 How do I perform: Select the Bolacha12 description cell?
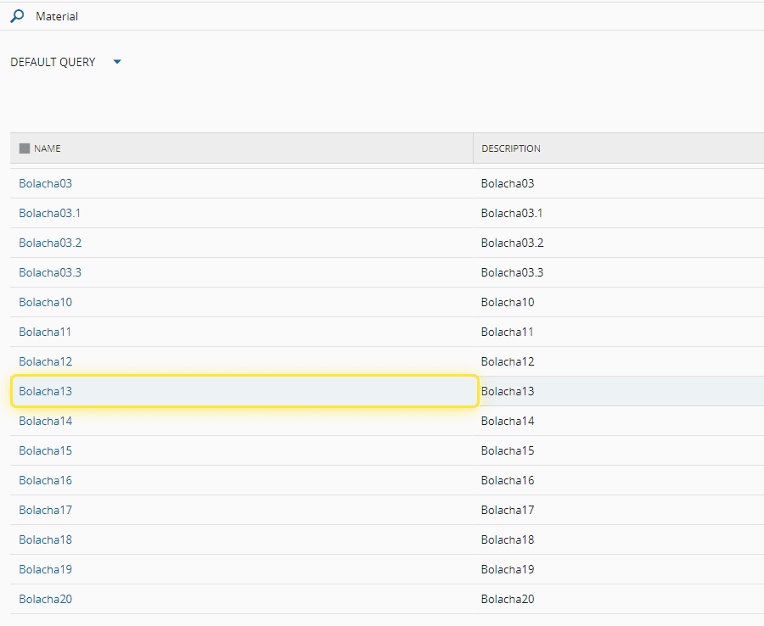pos(618,361)
